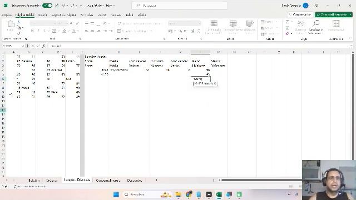356x200 pixels.
Task: Click the Increase Indent icon
Action: pyautogui.click(x=111, y=31)
